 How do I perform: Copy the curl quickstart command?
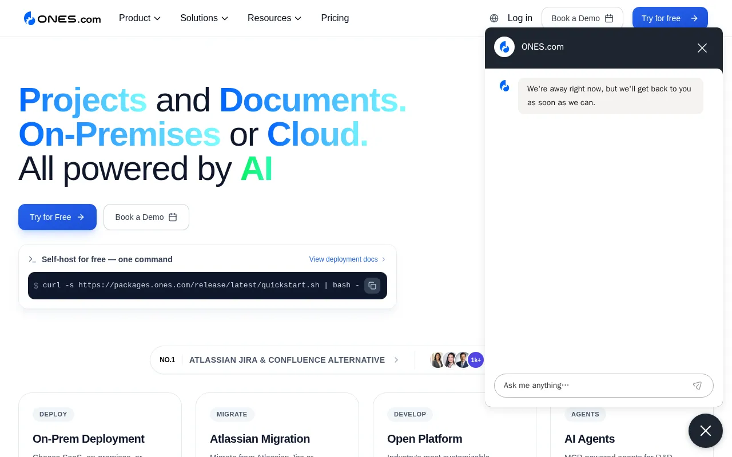pyautogui.click(x=372, y=286)
